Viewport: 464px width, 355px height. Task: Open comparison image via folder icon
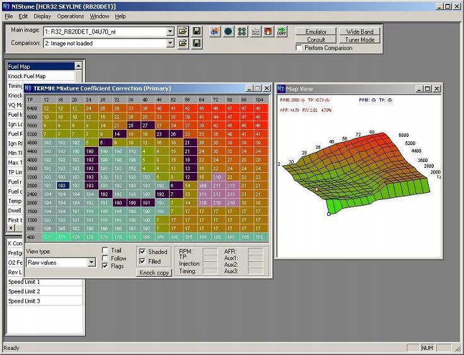183,44
